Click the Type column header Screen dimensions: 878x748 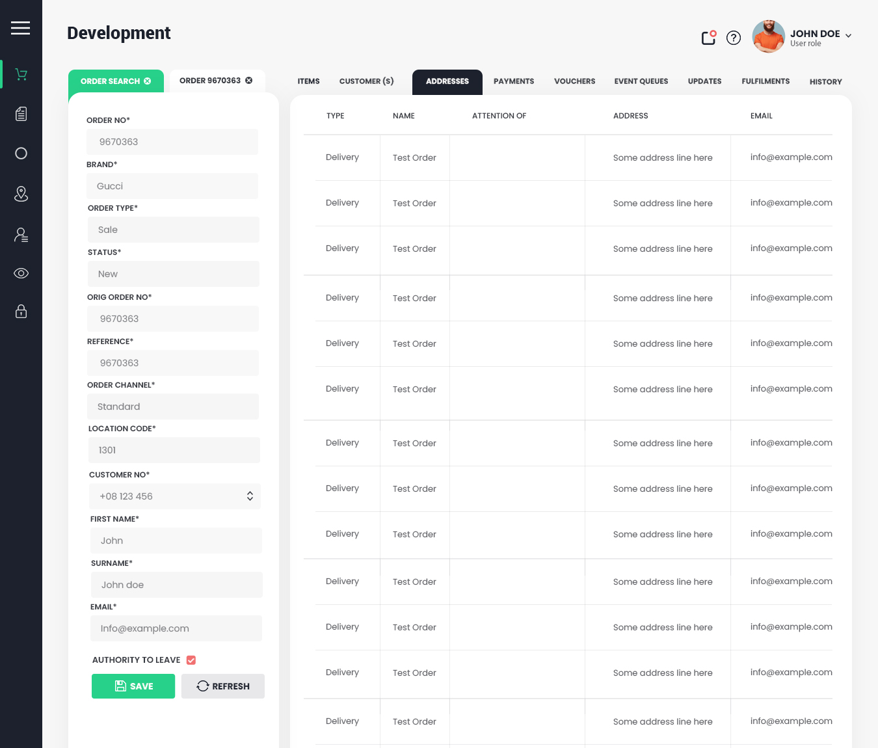(x=336, y=116)
